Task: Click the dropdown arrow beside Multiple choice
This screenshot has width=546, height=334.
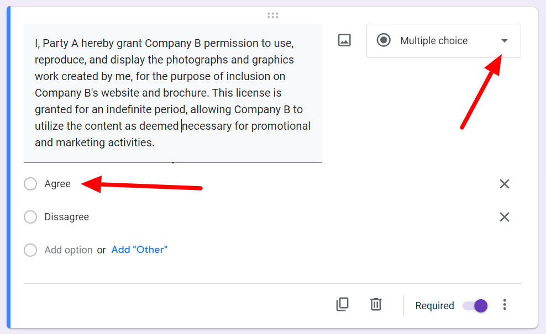Action: click(x=504, y=41)
